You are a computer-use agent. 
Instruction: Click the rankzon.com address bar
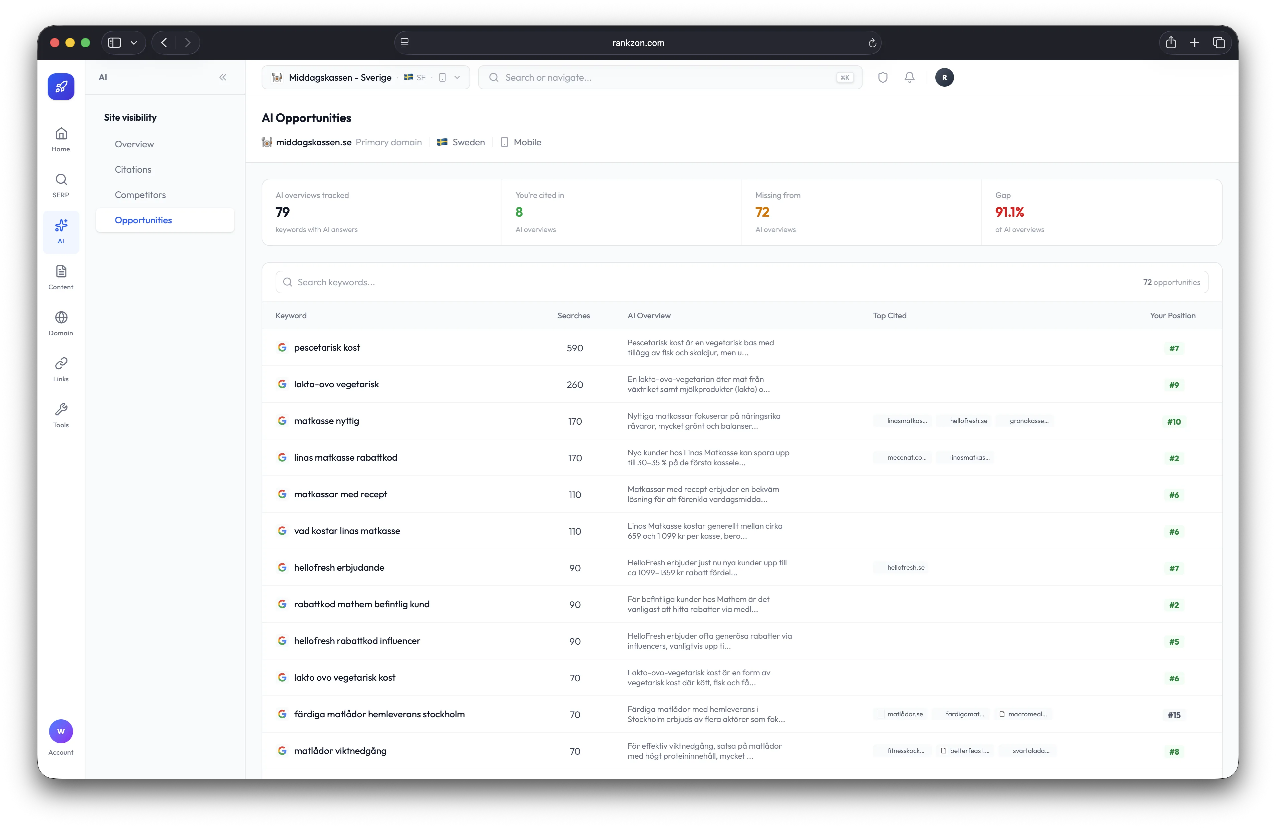click(637, 43)
